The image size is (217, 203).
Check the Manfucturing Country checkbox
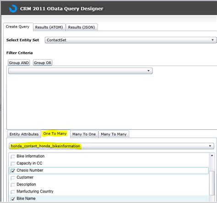click(13, 192)
